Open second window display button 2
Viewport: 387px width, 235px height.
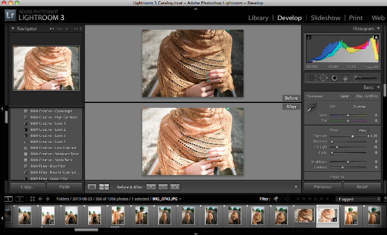[19, 199]
